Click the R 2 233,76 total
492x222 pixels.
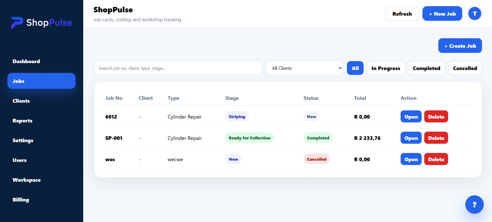click(367, 138)
